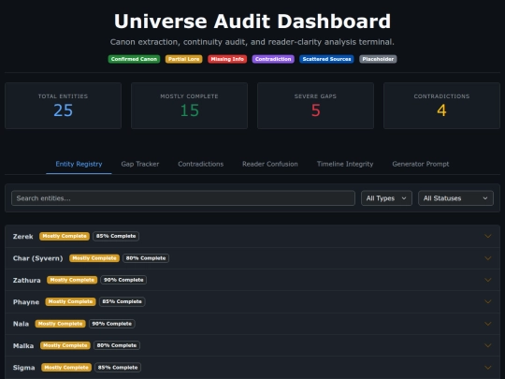Open the All Statuses dropdown

[x=455, y=198]
